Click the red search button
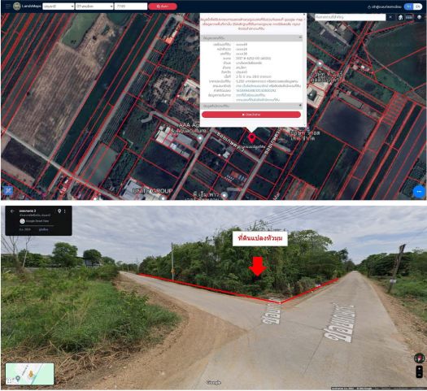This screenshot has height=391, width=427. tap(163, 7)
